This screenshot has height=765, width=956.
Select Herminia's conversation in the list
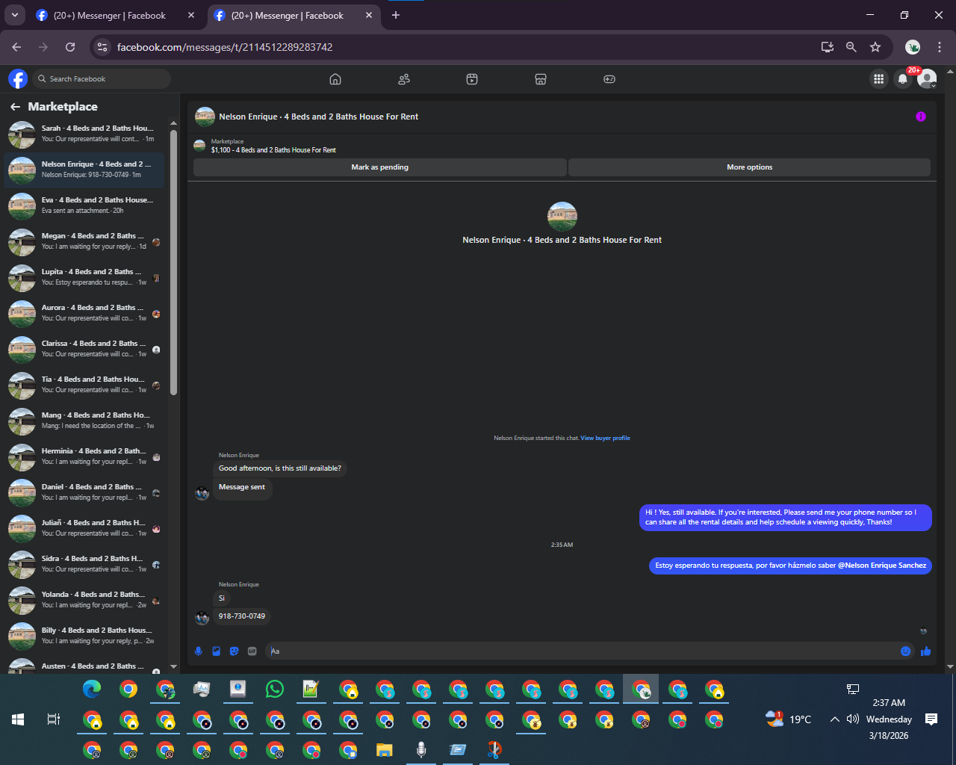[84, 457]
